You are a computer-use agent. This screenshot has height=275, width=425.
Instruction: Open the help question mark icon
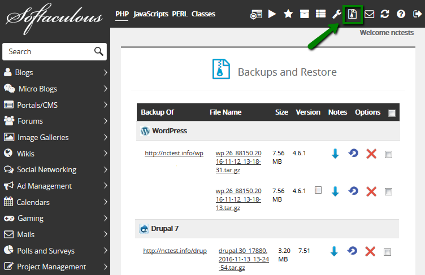(x=401, y=14)
